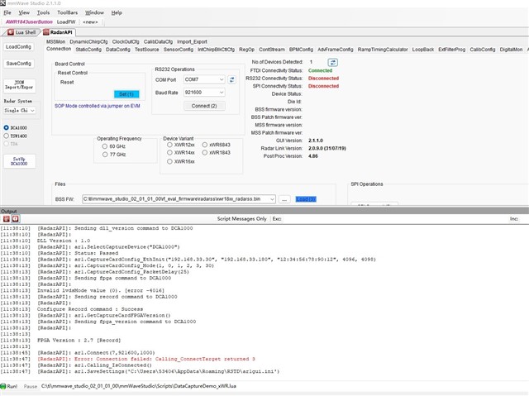Open the CalibDataCfg tab
Image resolution: width=529 pixels, height=396 pixels.
pyautogui.click(x=158, y=42)
